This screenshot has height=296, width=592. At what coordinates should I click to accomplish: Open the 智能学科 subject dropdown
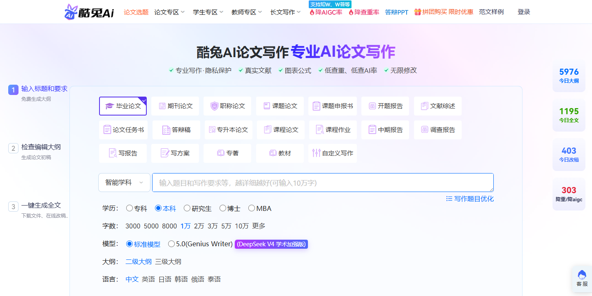pyautogui.click(x=125, y=183)
